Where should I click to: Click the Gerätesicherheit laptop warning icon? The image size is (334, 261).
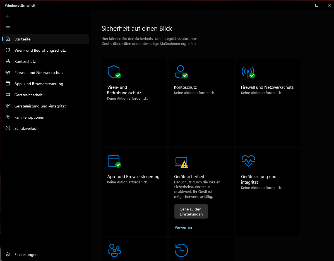coord(181,162)
